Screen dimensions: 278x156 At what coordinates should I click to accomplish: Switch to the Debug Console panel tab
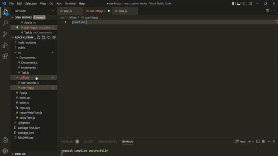(x=107, y=142)
